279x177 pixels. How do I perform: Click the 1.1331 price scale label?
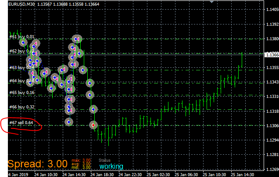point(272,97)
